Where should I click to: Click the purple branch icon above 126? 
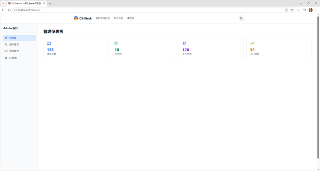[184, 43]
